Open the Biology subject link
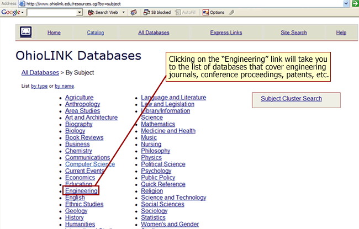The width and height of the screenshot is (359, 229). point(75,131)
